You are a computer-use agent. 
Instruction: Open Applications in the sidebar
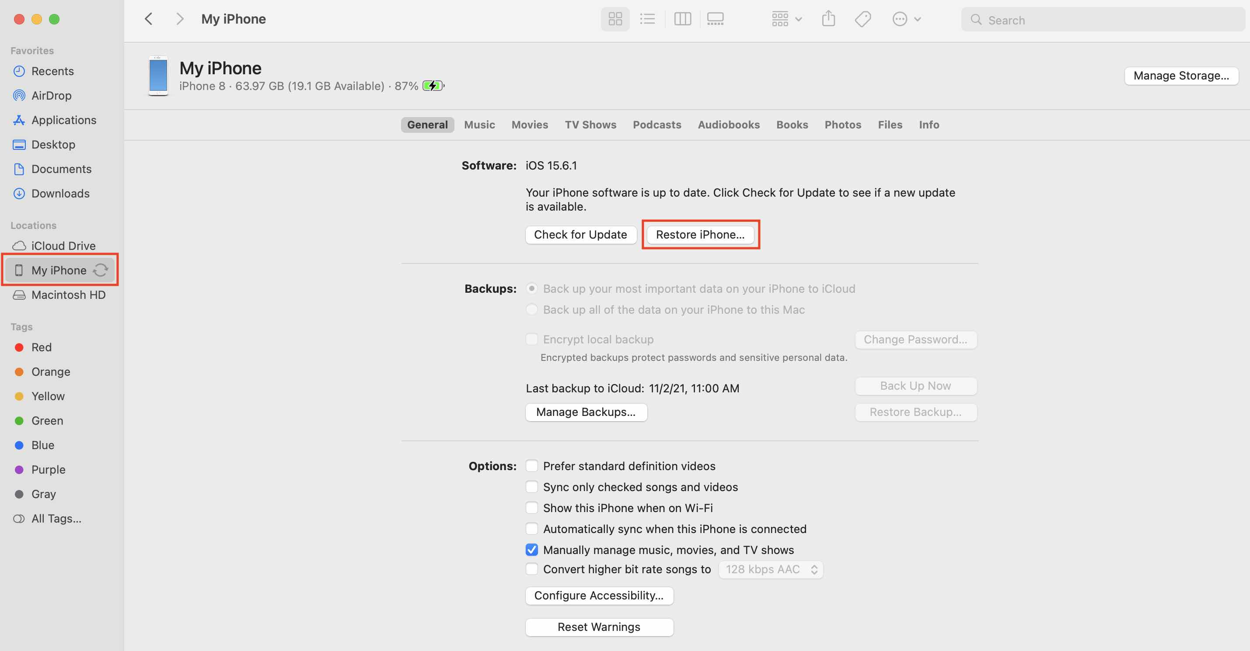63,120
